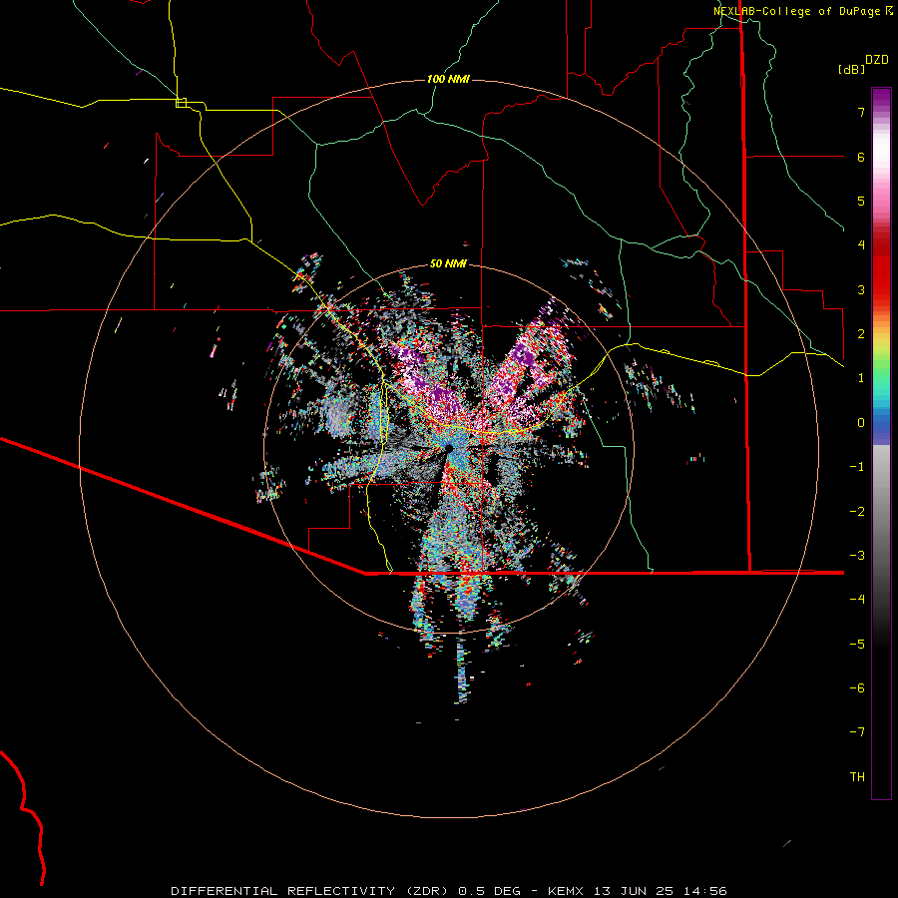898x898 pixels.
Task: Click the 1 value on color scale
Action: (861, 378)
